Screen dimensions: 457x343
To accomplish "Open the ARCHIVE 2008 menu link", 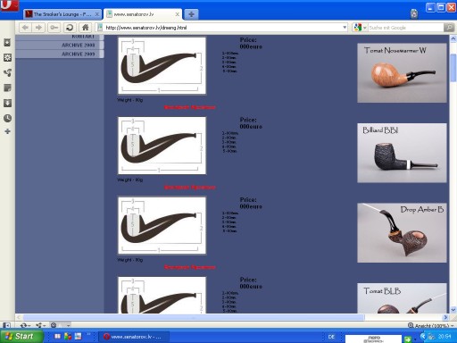I will (x=78, y=45).
